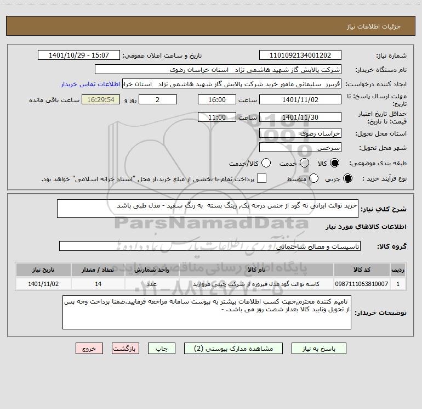Click the تعداد / مقدار column header

[x=98, y=270]
